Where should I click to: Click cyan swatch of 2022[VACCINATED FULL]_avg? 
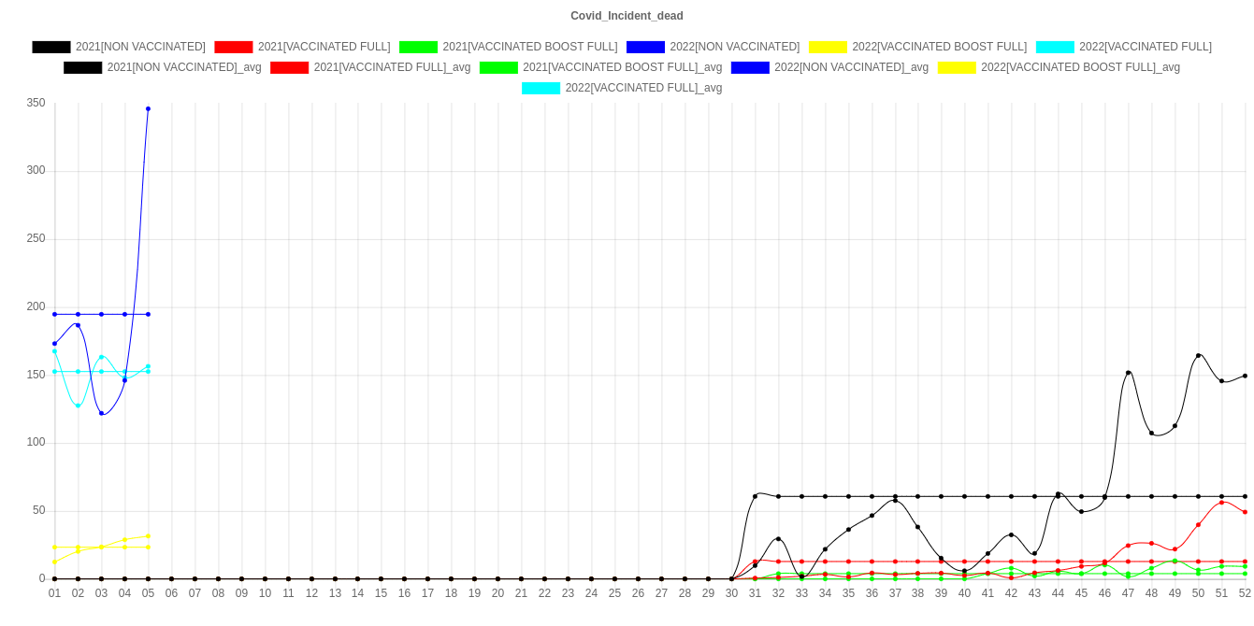pos(541,88)
